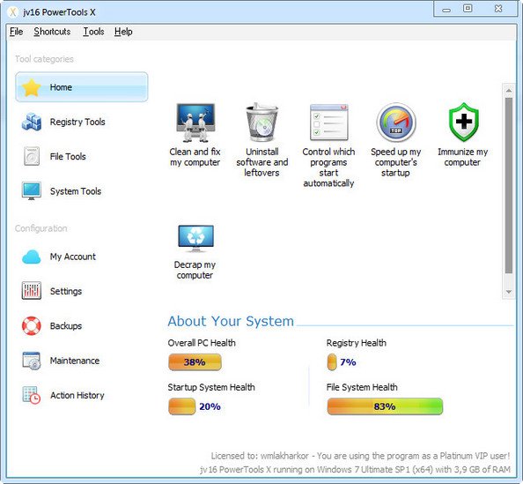
Task: Open the File menu
Action: coord(17,32)
